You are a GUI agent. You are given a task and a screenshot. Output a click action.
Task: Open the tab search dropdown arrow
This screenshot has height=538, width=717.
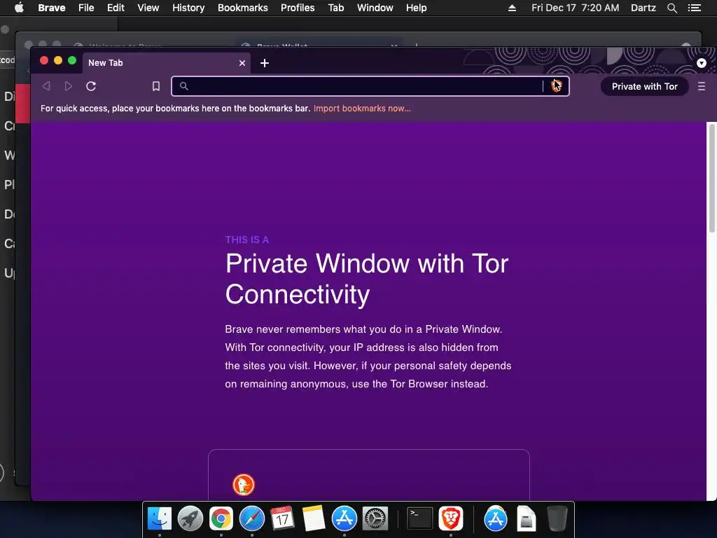click(702, 63)
